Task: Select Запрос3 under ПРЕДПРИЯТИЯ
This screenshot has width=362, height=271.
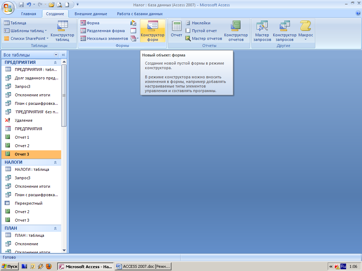Action: [31, 86]
